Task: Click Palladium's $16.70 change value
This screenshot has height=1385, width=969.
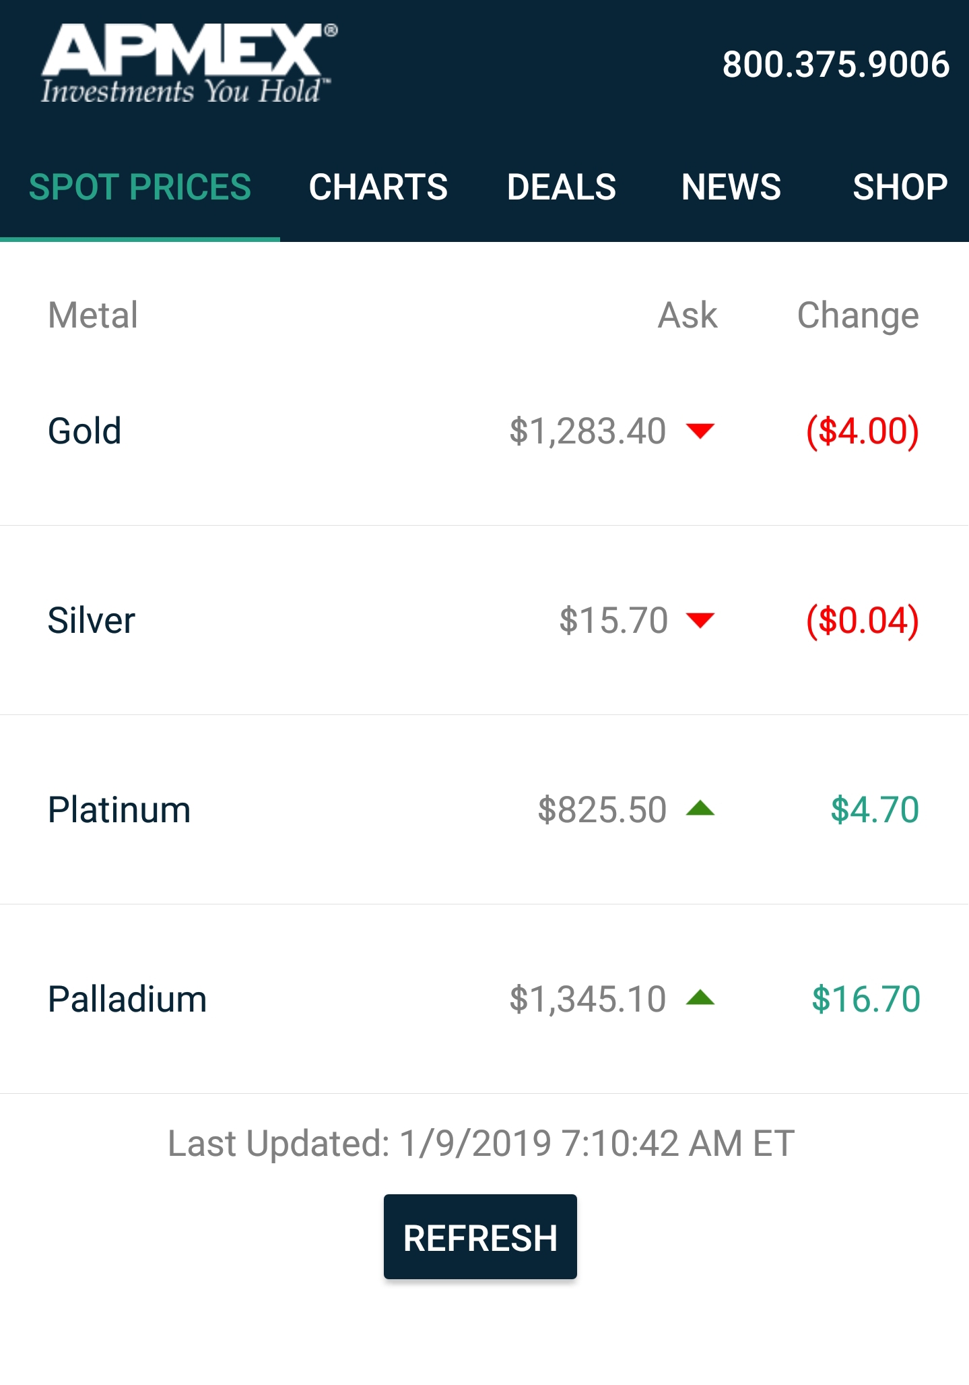Action: click(866, 999)
